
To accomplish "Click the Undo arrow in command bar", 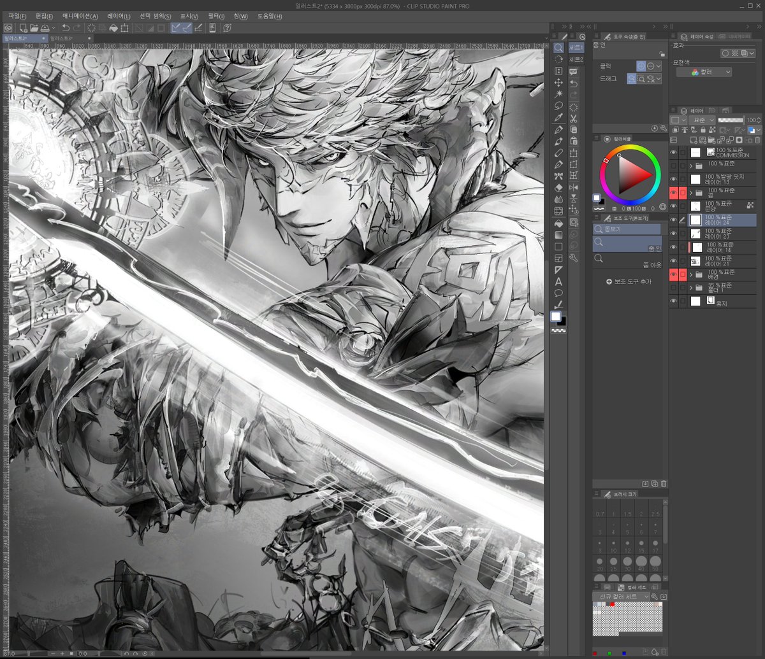I will [65, 28].
